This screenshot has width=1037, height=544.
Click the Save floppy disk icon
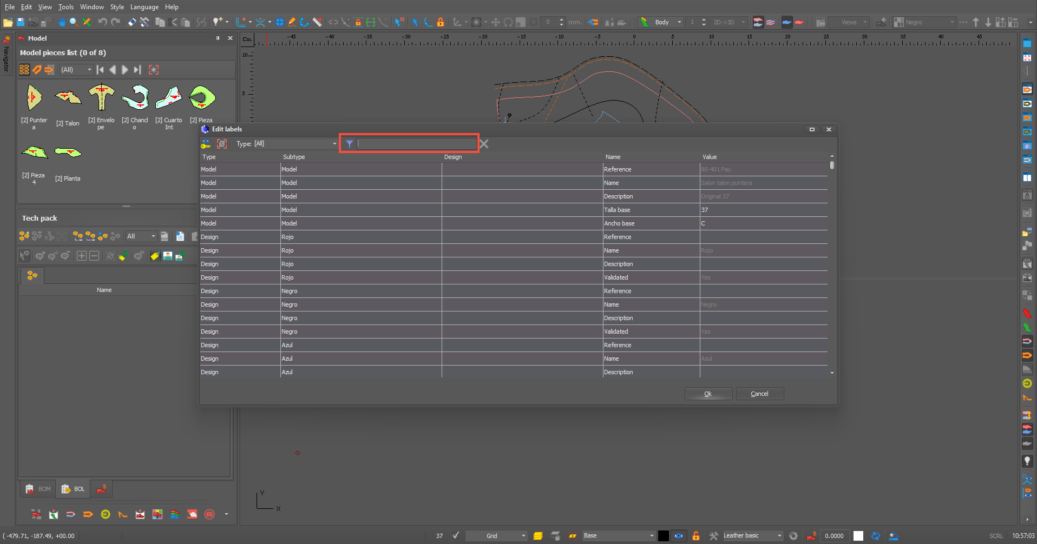[x=21, y=22]
